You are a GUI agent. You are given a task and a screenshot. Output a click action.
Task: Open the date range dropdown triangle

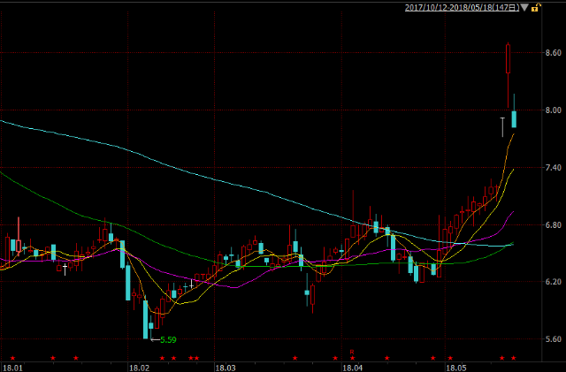pyautogui.click(x=524, y=7)
